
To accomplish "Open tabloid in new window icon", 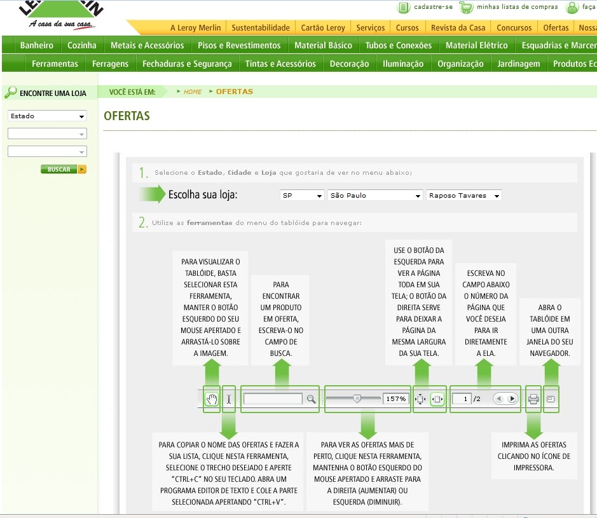I will (551, 399).
